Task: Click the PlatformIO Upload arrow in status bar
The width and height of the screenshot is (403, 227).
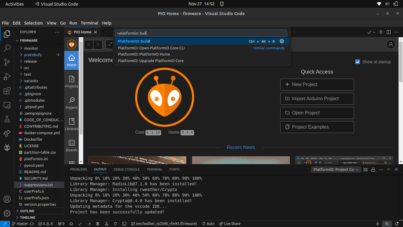Action: [x=89, y=224]
